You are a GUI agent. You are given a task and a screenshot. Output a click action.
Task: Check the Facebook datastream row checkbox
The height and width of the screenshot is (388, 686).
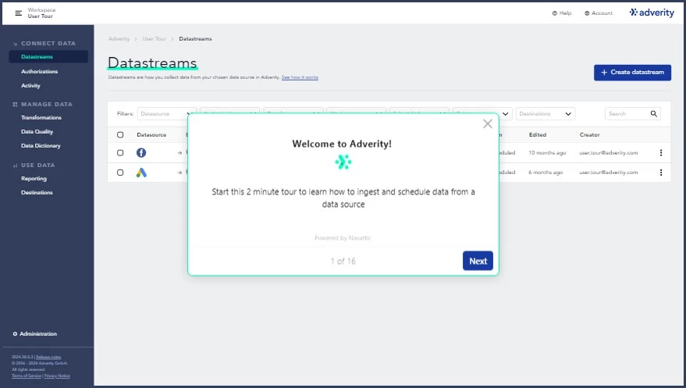(x=120, y=153)
